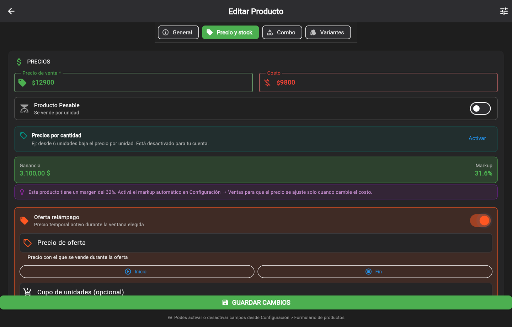
Task: Set the offer end with Fin
Action: (375, 272)
